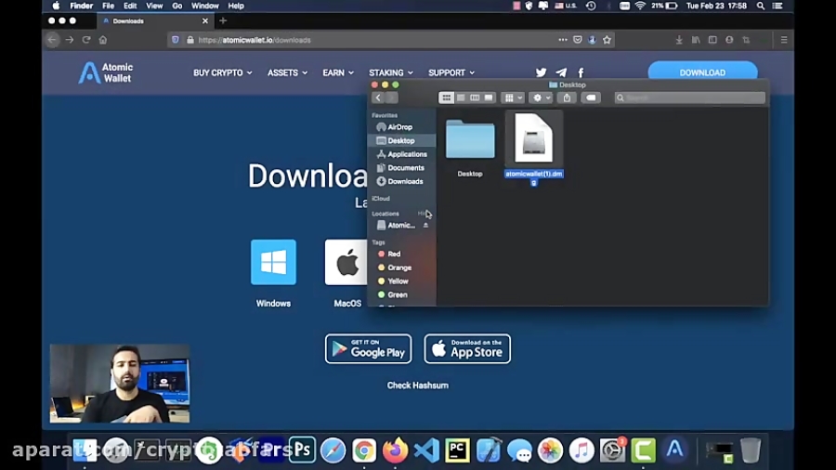Select the Downloads browser tab
Screen dimensions: 836x470
tap(154, 20)
